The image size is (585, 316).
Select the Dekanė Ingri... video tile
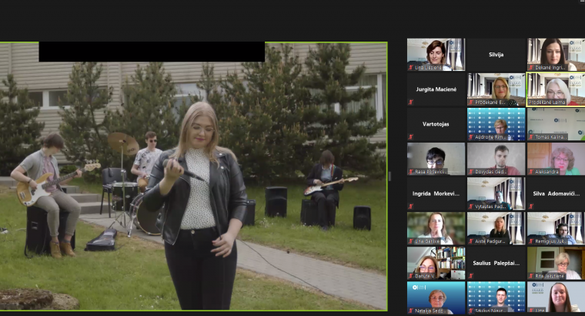click(556, 54)
